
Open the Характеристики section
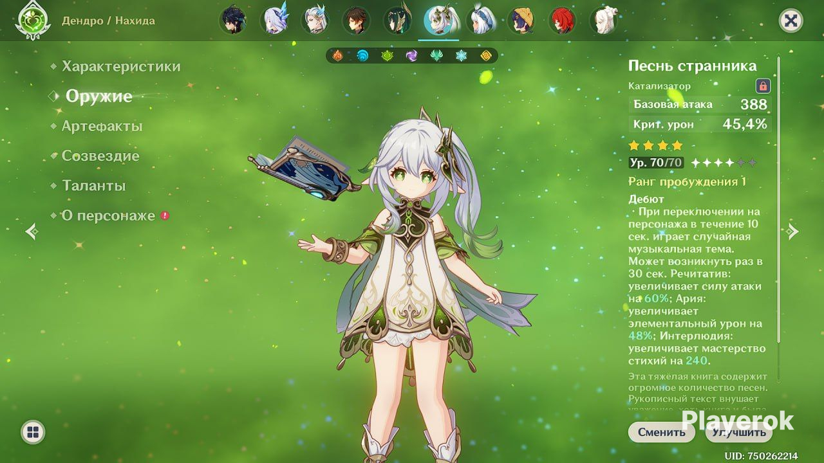click(x=121, y=66)
